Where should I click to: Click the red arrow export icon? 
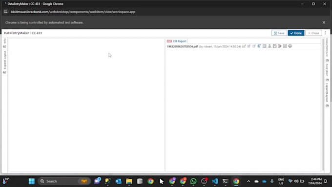280,46
